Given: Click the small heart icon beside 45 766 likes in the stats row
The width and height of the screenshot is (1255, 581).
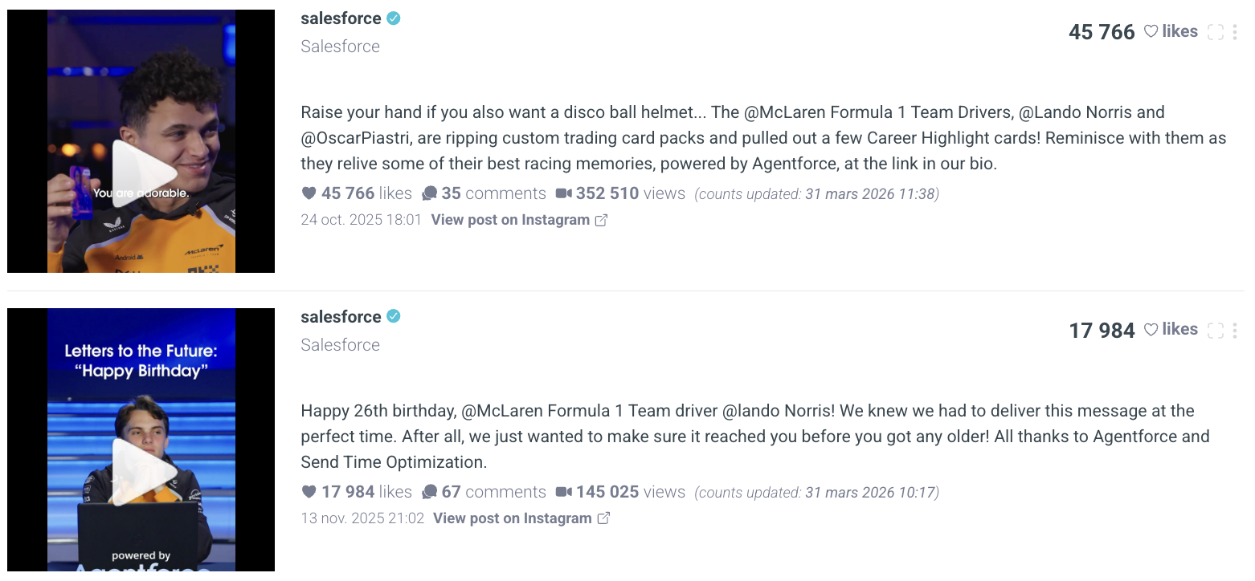Looking at the screenshot, I should [309, 193].
